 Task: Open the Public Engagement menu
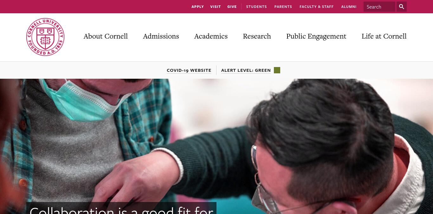(x=316, y=36)
